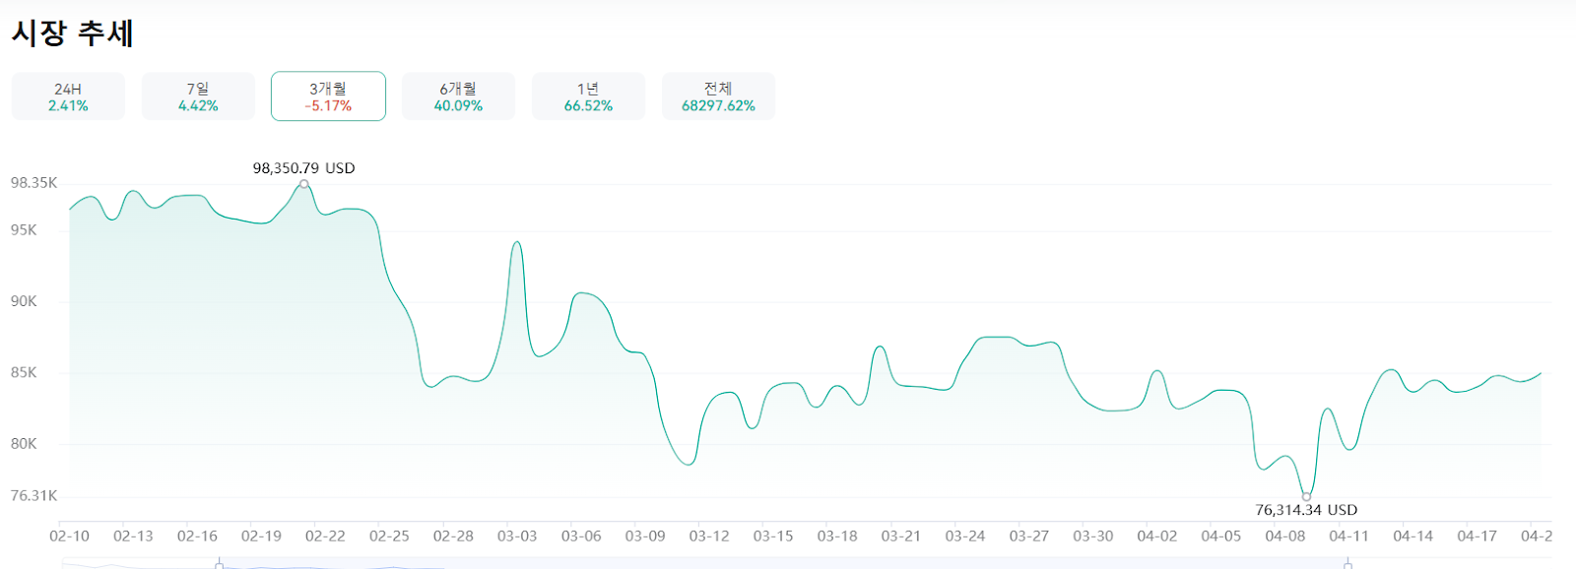Select the 24H time range tab

click(68, 96)
